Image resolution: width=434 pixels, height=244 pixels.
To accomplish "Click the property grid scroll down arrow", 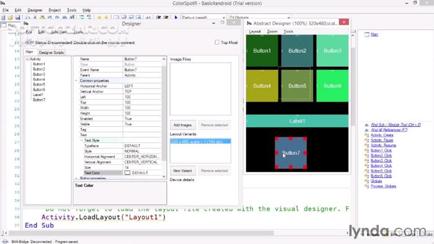I will pyautogui.click(x=164, y=176).
